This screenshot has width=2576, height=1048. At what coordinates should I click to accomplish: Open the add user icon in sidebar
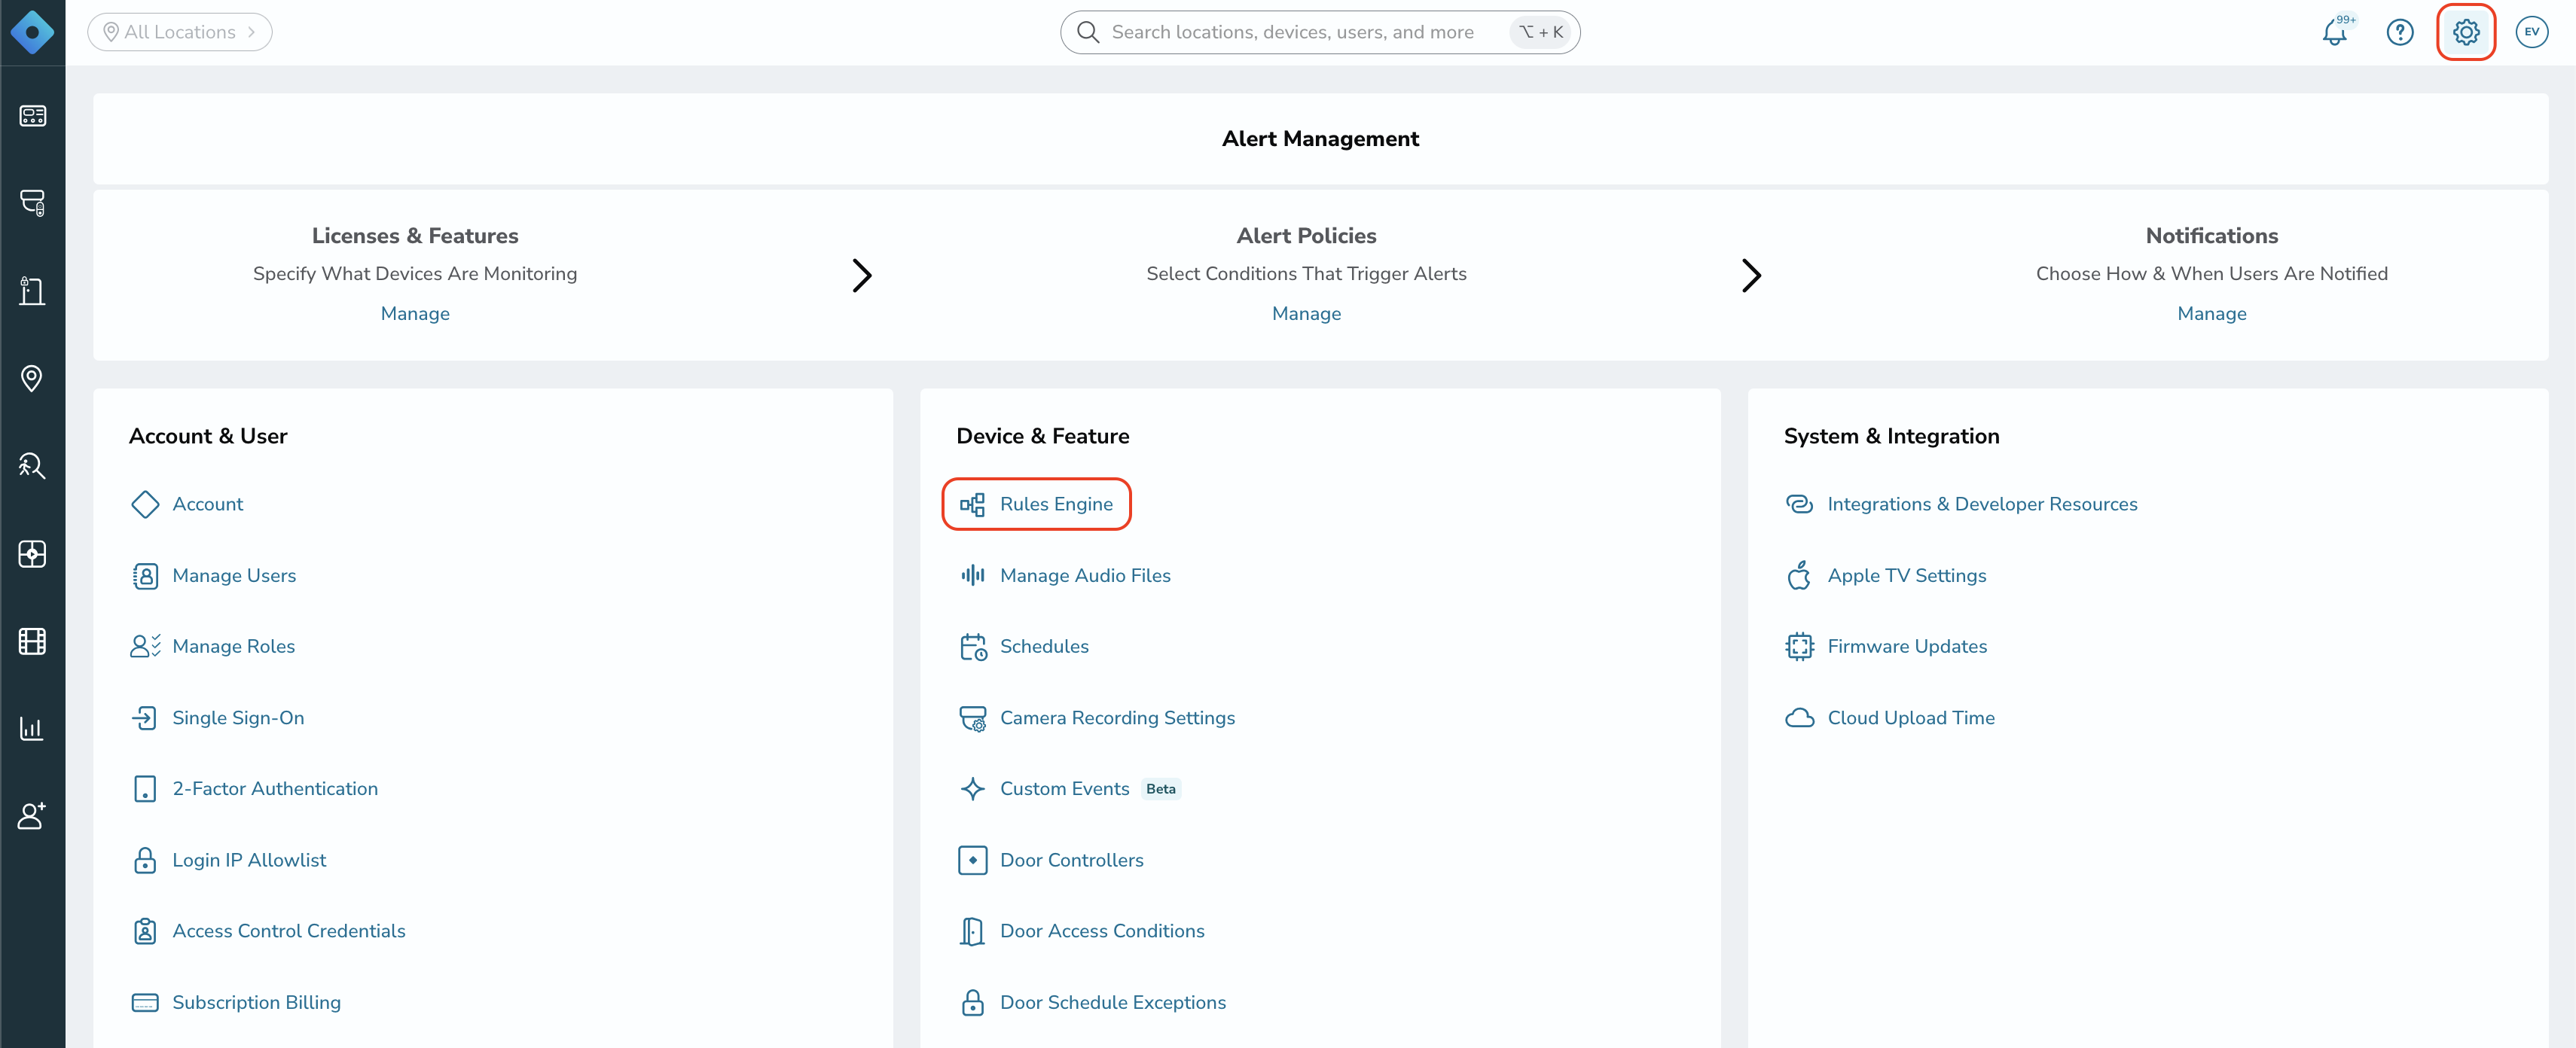[x=32, y=816]
